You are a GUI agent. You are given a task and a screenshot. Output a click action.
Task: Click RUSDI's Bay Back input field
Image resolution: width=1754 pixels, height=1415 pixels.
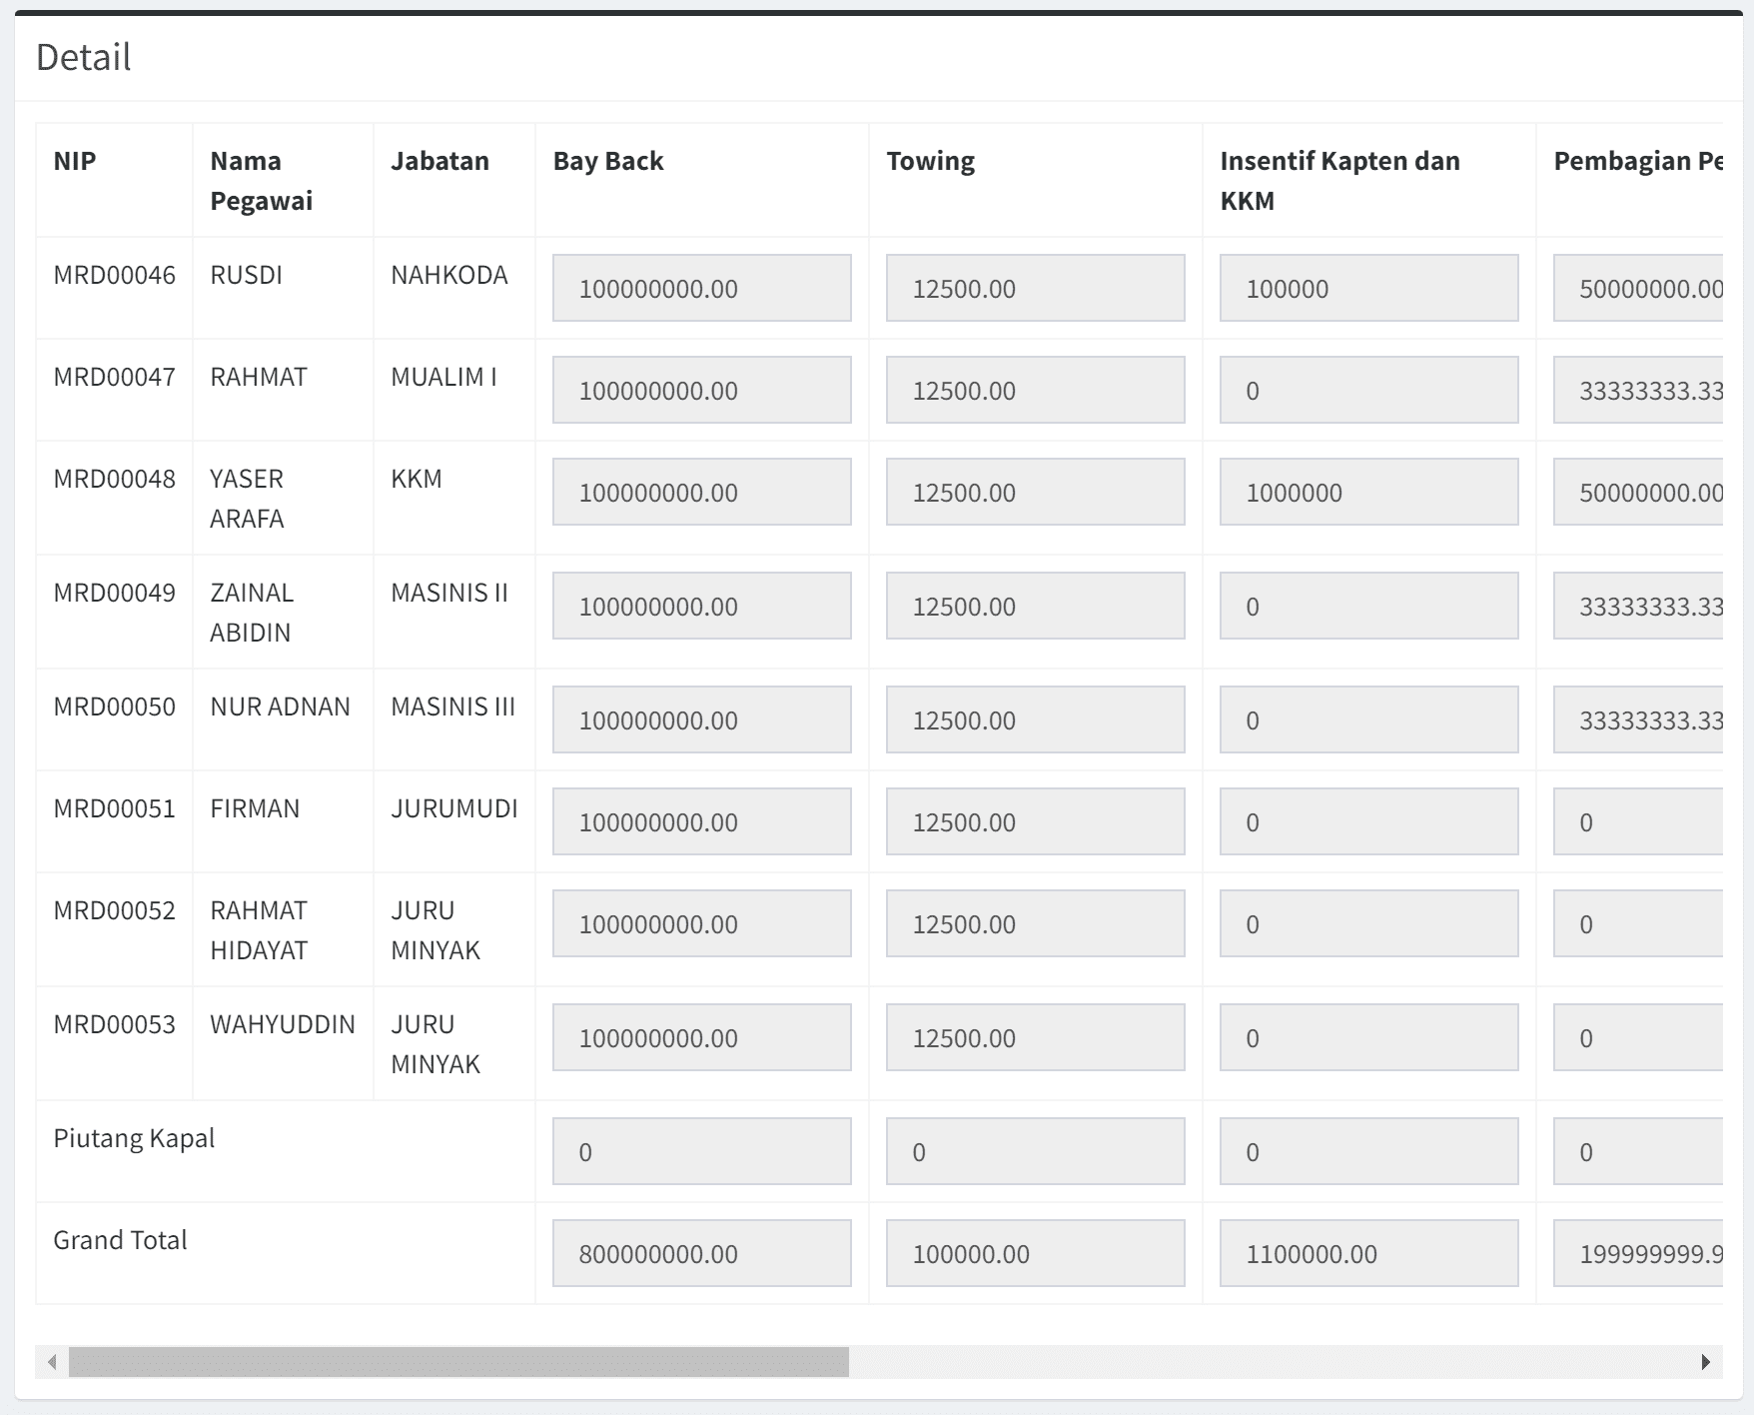tap(701, 289)
